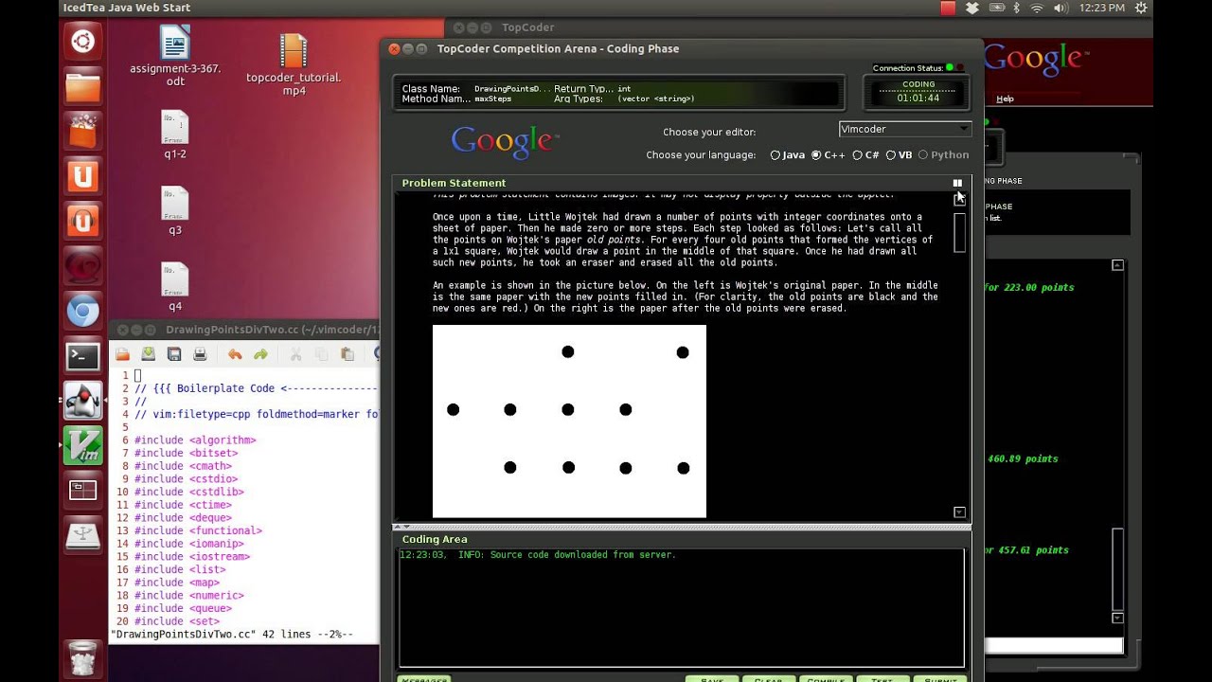
Task: Click the problem statement scrollbar thumb
Action: coord(959,232)
